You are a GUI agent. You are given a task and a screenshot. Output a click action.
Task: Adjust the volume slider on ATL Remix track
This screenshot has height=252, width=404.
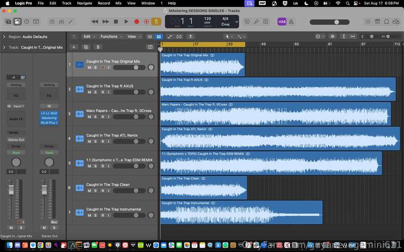click(129, 142)
